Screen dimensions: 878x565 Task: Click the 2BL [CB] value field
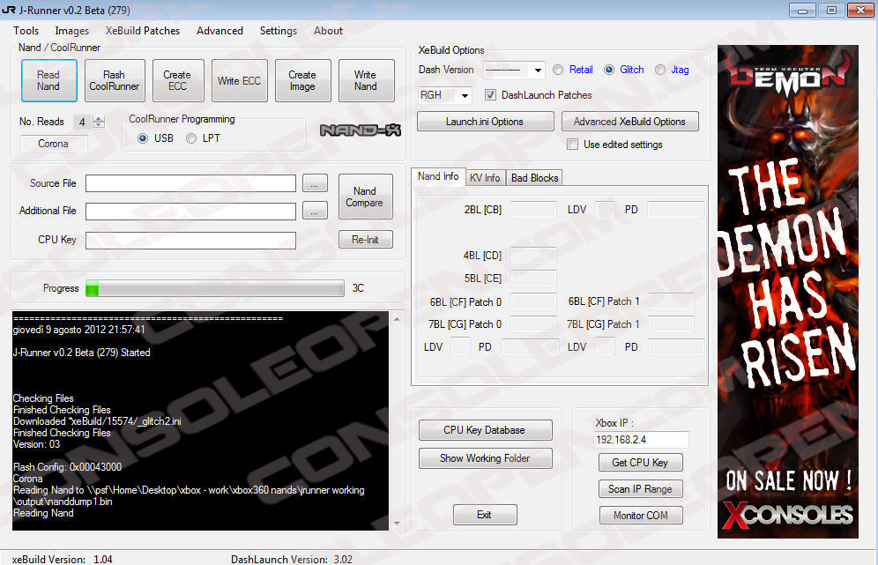[x=533, y=210]
